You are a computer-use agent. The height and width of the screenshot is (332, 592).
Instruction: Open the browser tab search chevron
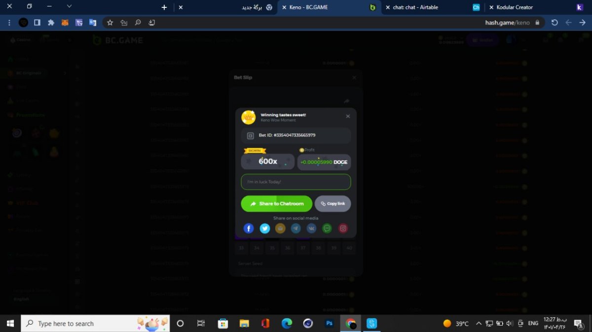point(69,6)
